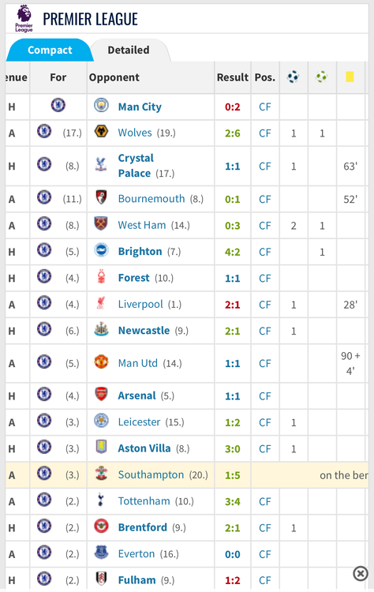Open the 4:2 Brighton match result
Image resolution: width=374 pixels, height=592 pixels.
[233, 252]
